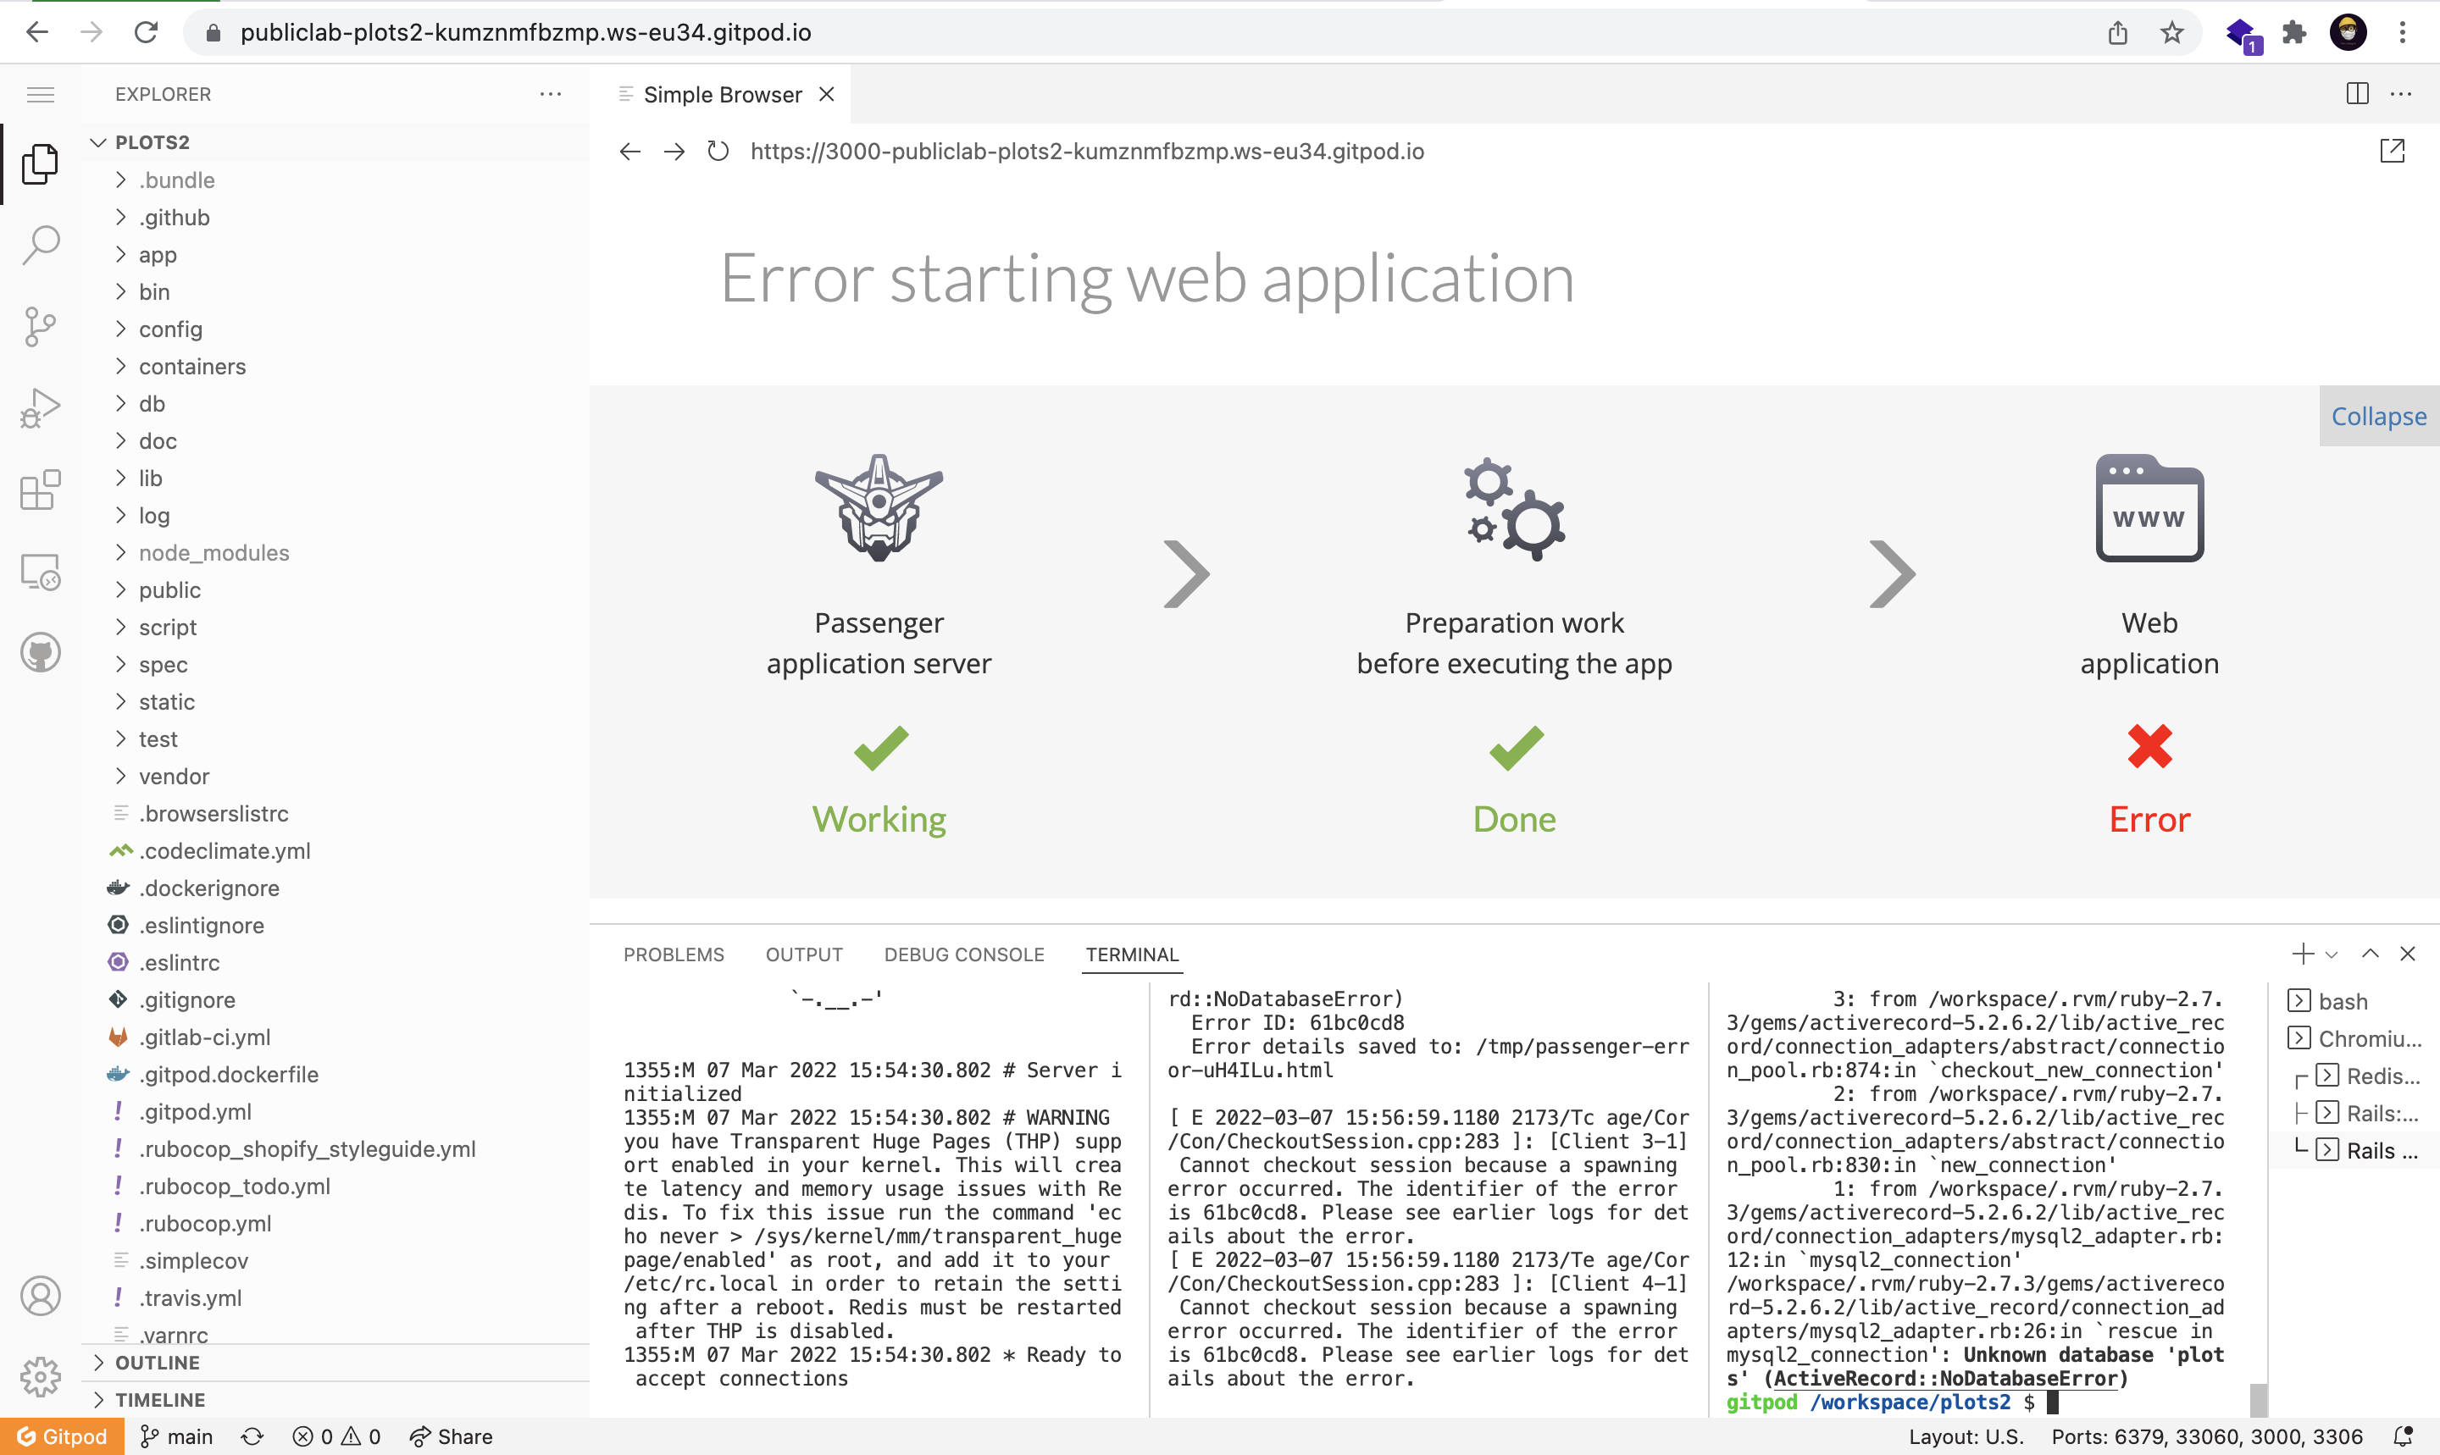Image resolution: width=2440 pixels, height=1455 pixels.
Task: Open the new terminal launch profile dropdown
Action: click(x=2332, y=954)
